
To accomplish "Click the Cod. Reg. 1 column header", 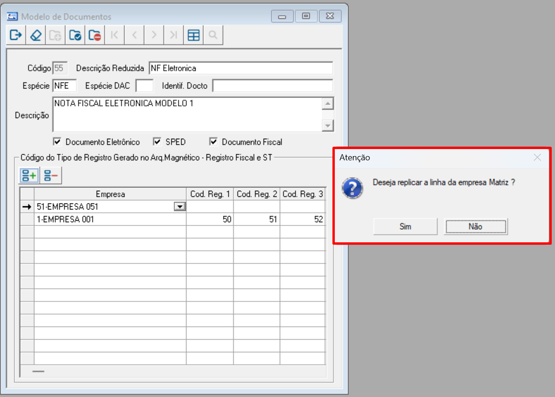I will tap(210, 194).
